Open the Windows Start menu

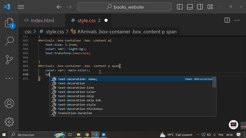[4, 135]
